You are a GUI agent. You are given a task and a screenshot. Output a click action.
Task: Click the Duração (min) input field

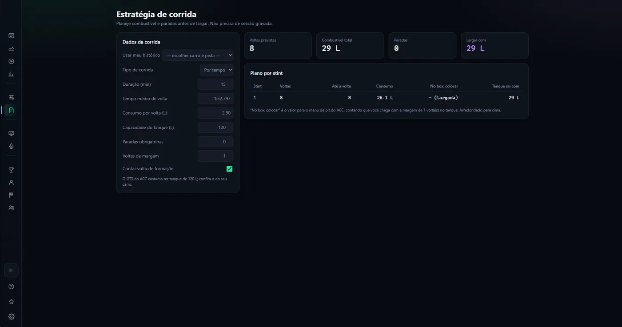click(x=215, y=84)
